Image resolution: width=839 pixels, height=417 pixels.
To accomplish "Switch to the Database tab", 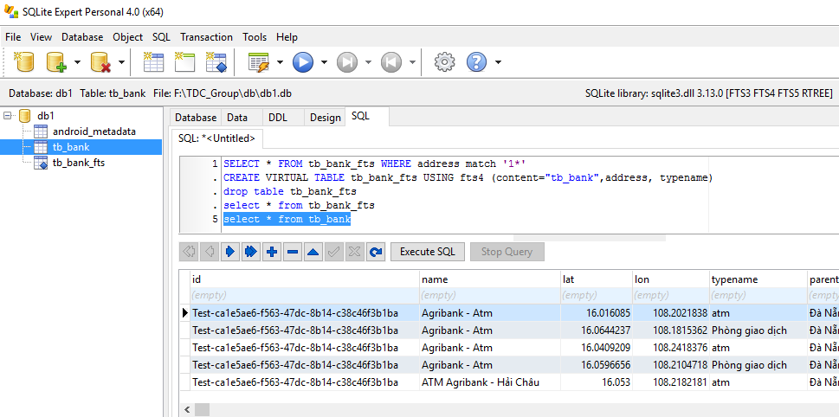I will [x=196, y=118].
